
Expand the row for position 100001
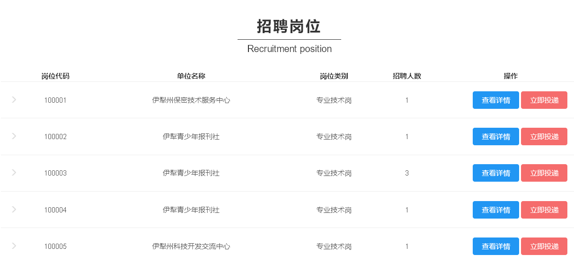click(14, 100)
